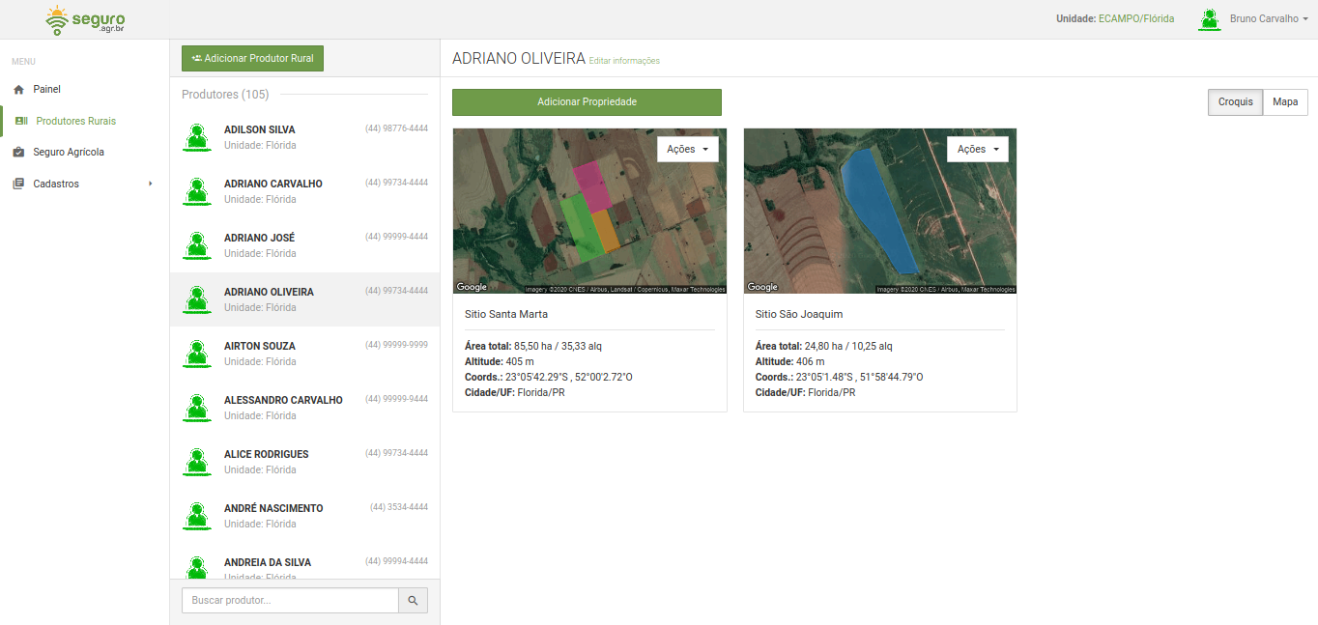Viewport: 1318px width, 625px height.
Task: Click the Sitio São Joaquim satellite thumbnail
Action: pyautogui.click(x=880, y=211)
